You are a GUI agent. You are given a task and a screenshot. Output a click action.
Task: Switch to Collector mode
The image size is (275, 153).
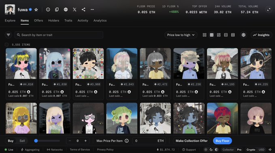point(228,149)
